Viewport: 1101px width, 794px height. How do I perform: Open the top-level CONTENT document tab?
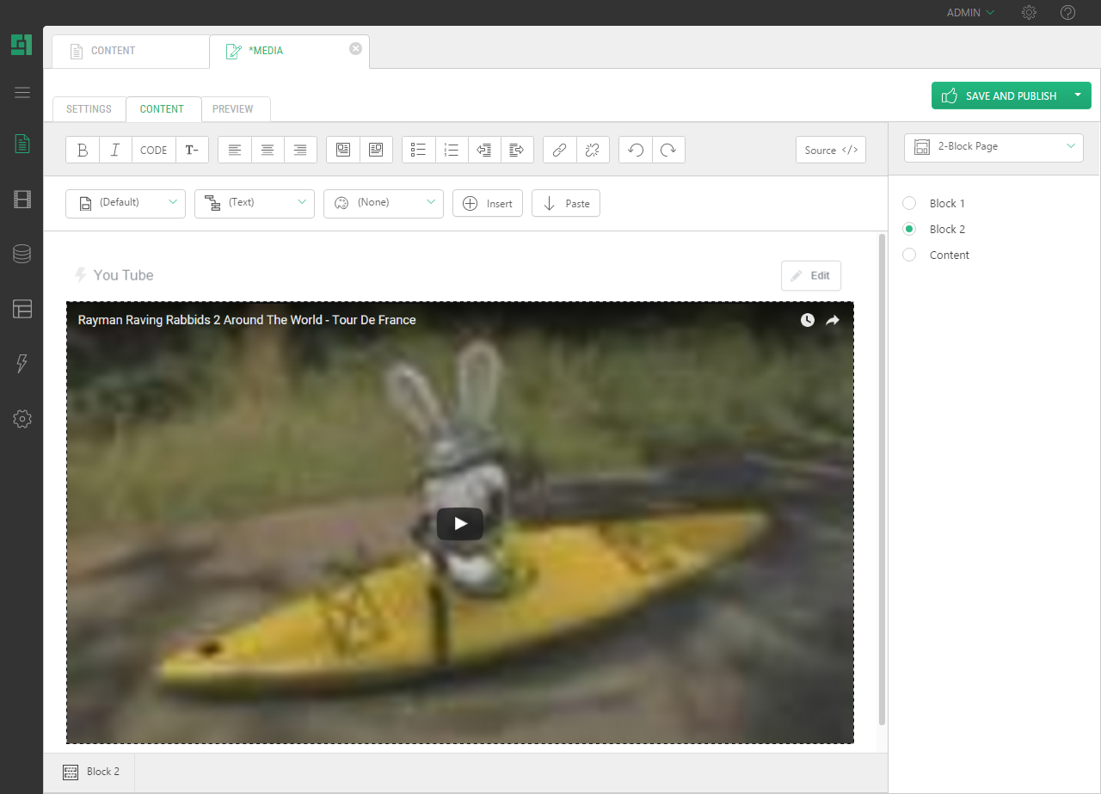point(130,51)
